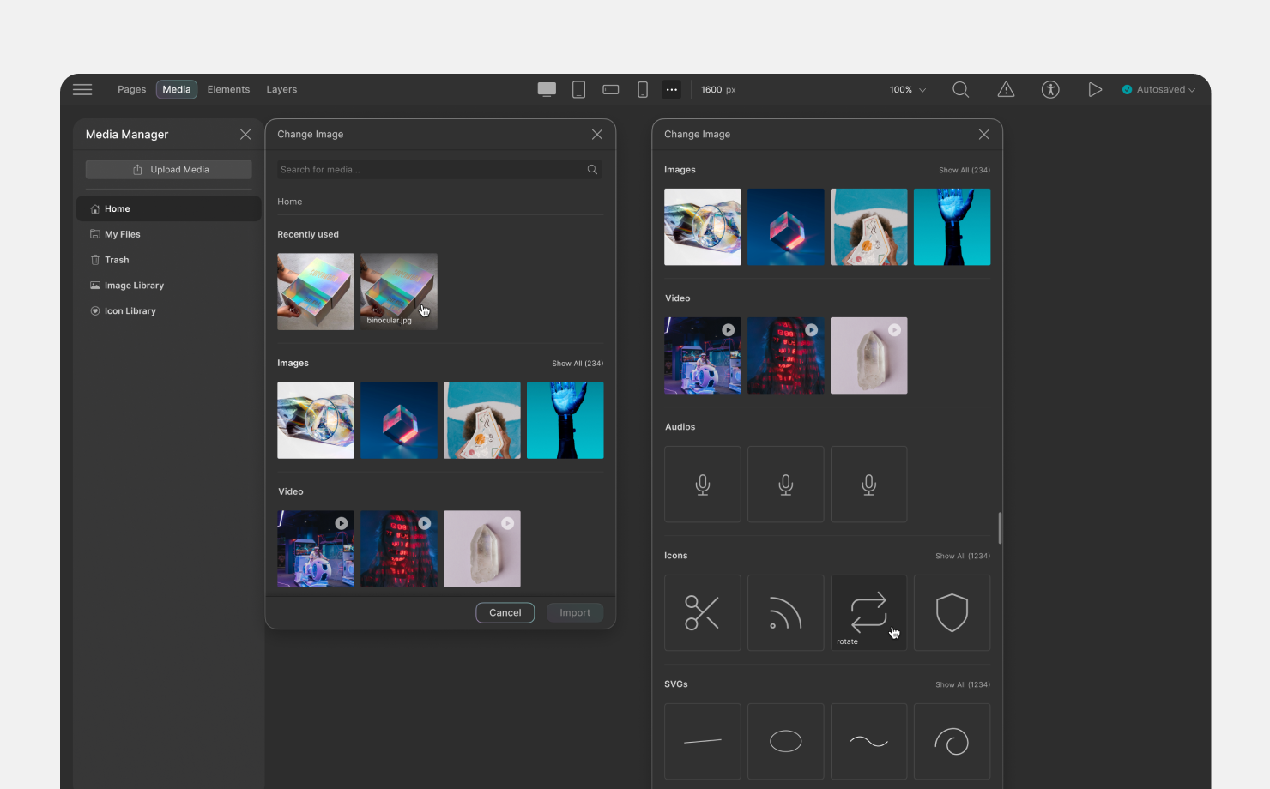Open the hamburger main menu
1270x789 pixels.
click(82, 89)
